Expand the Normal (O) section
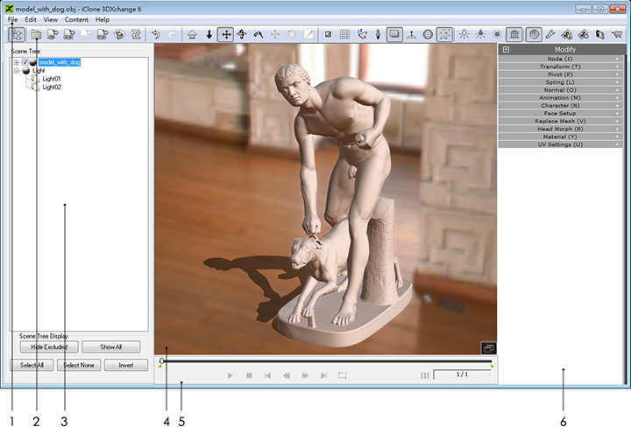The width and height of the screenshot is (631, 441). click(x=560, y=90)
